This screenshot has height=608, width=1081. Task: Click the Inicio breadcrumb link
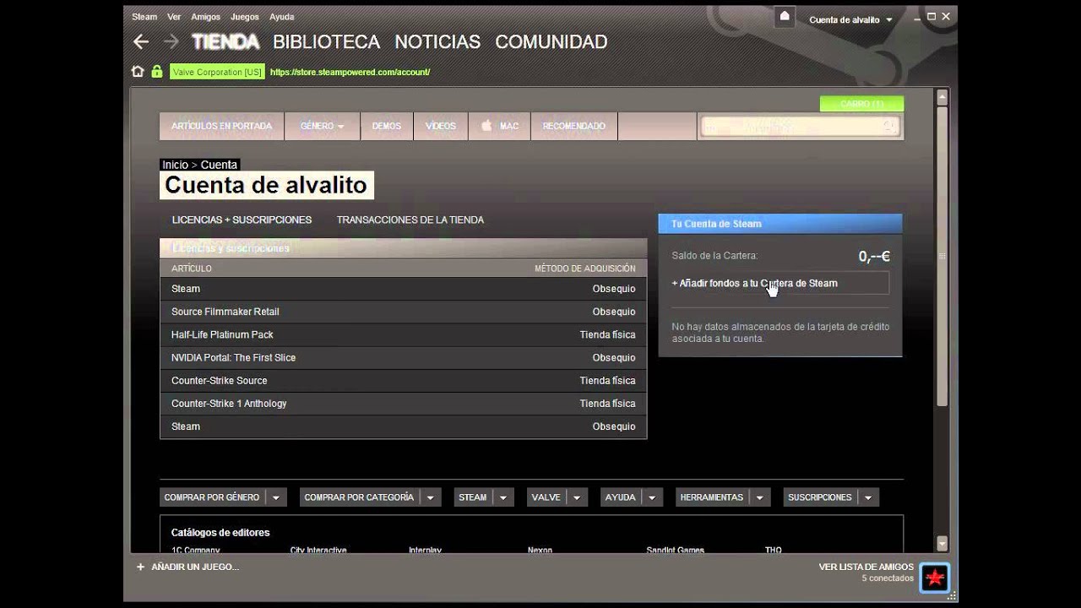[x=175, y=165]
